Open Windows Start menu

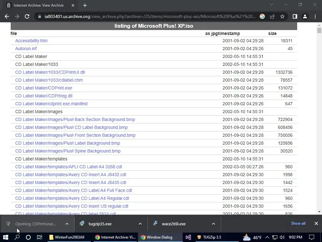6,237
